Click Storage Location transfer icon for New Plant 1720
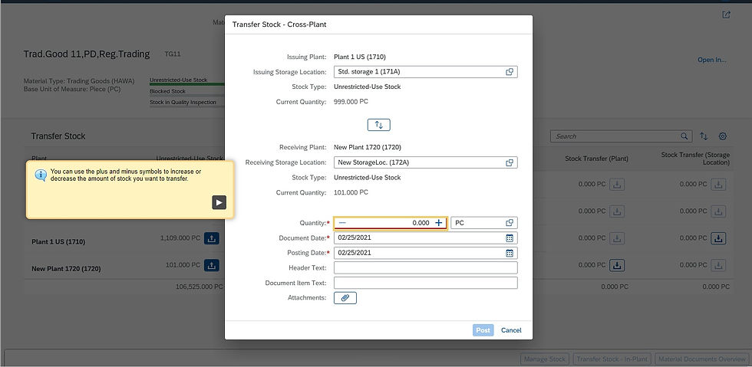This screenshot has width=752, height=367. pyautogui.click(x=718, y=264)
